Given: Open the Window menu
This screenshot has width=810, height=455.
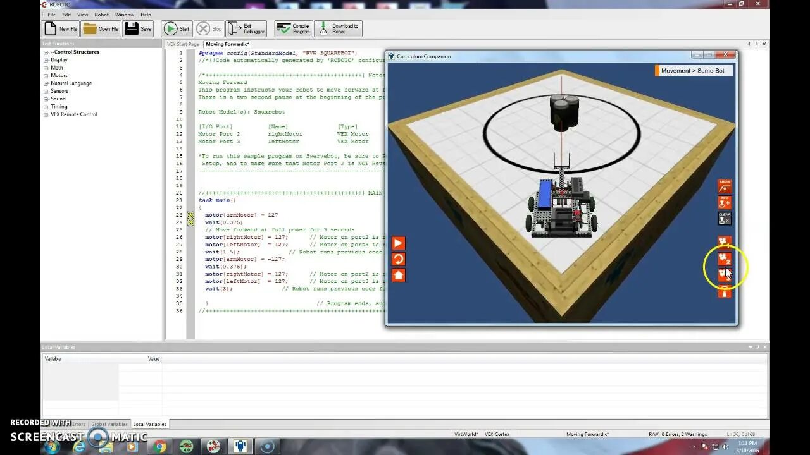Looking at the screenshot, I should 125,15.
